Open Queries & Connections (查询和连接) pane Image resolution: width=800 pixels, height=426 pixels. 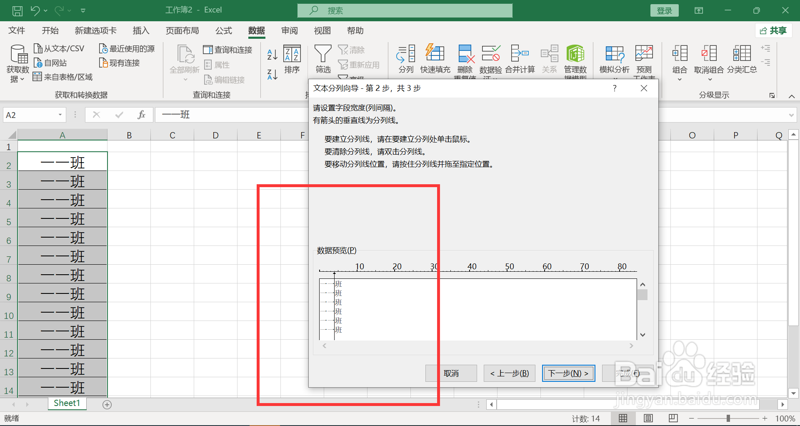pyautogui.click(x=227, y=50)
